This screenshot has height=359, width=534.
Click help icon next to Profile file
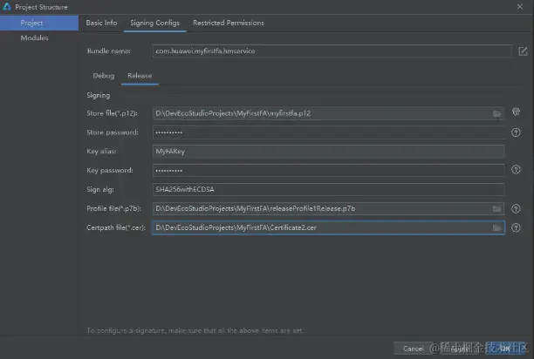pos(516,209)
